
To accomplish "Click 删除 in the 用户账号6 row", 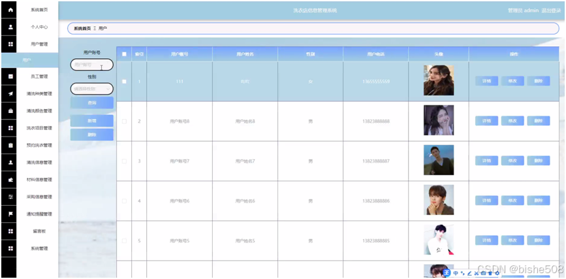I will (x=539, y=200).
